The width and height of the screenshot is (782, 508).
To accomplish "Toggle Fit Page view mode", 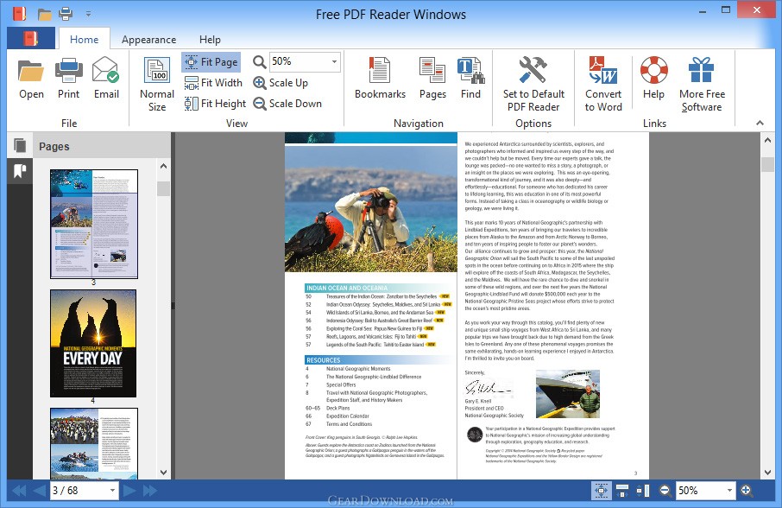I will point(211,62).
